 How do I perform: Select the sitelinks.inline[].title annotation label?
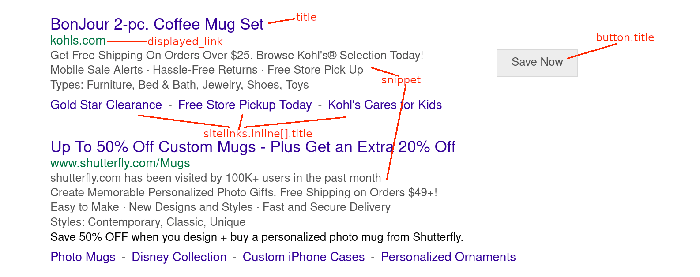257,133
